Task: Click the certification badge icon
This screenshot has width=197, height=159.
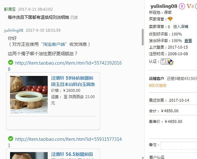Action: [167, 62]
